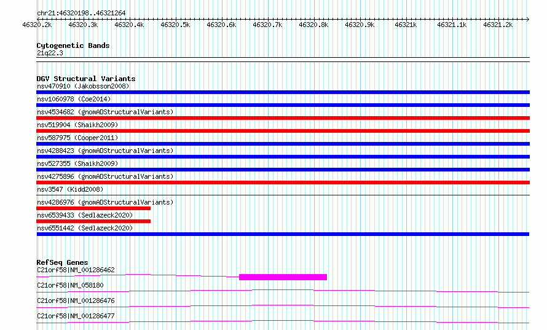Open variant nsv470910 (Jakobsson2008) label

click(x=83, y=86)
